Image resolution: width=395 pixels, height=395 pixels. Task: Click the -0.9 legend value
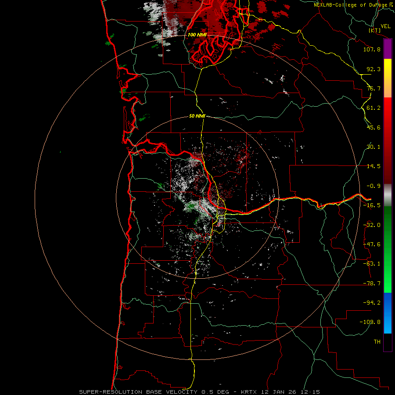[x=373, y=186]
